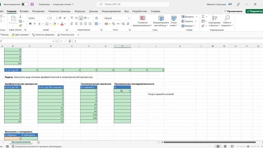Screen dimensions: 263x148
Task: Toggle Bold (Ж) formatting
Action: pyautogui.click(x=30, y=24)
